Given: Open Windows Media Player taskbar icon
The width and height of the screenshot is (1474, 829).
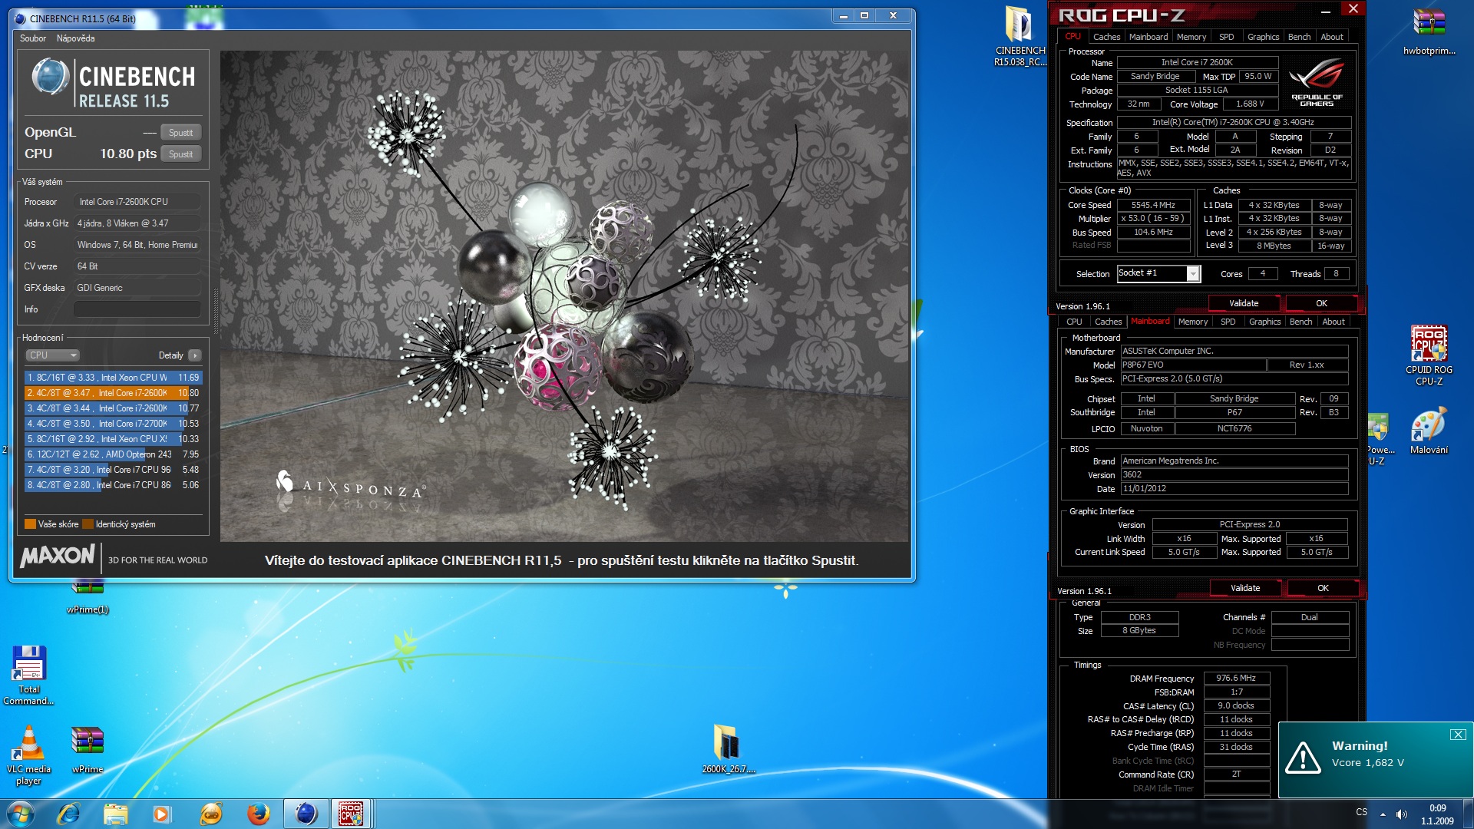Looking at the screenshot, I should tap(162, 814).
